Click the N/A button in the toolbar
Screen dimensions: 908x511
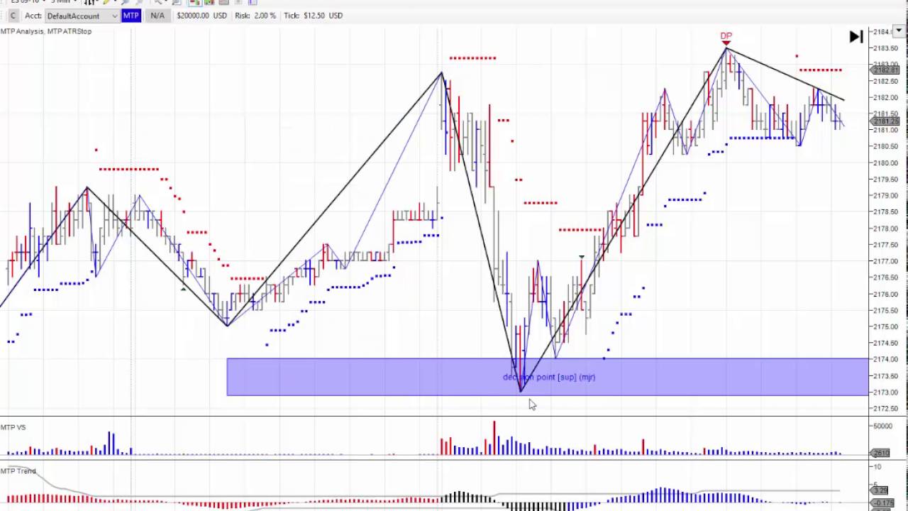pos(157,16)
